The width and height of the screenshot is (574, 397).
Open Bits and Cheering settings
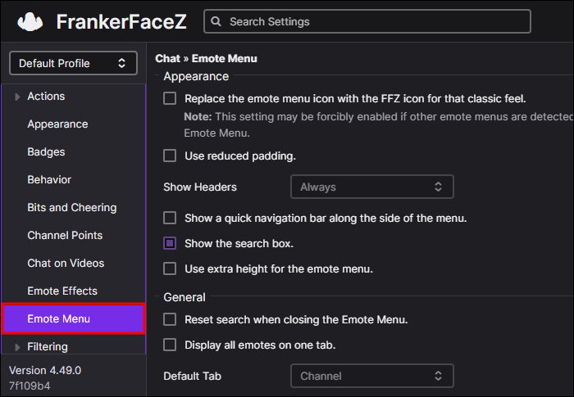click(x=72, y=208)
